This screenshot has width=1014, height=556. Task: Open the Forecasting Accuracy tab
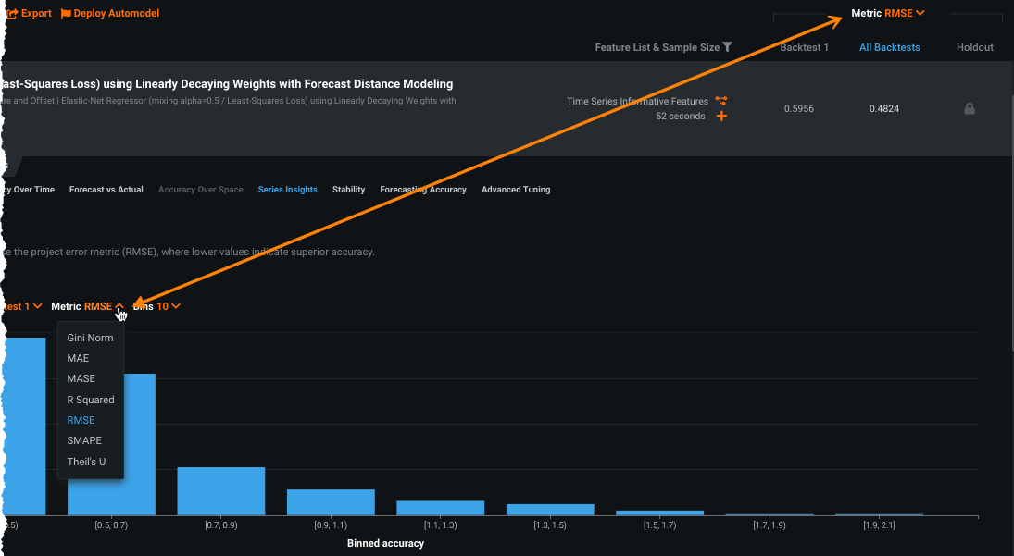click(423, 190)
